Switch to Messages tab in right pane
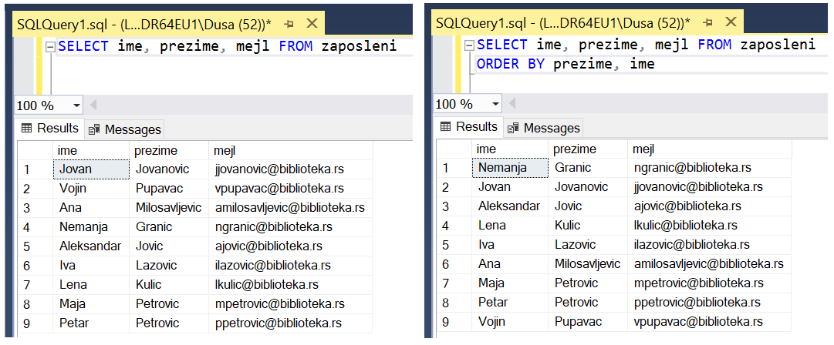Viewport: 834px width, 345px height. pyautogui.click(x=543, y=128)
